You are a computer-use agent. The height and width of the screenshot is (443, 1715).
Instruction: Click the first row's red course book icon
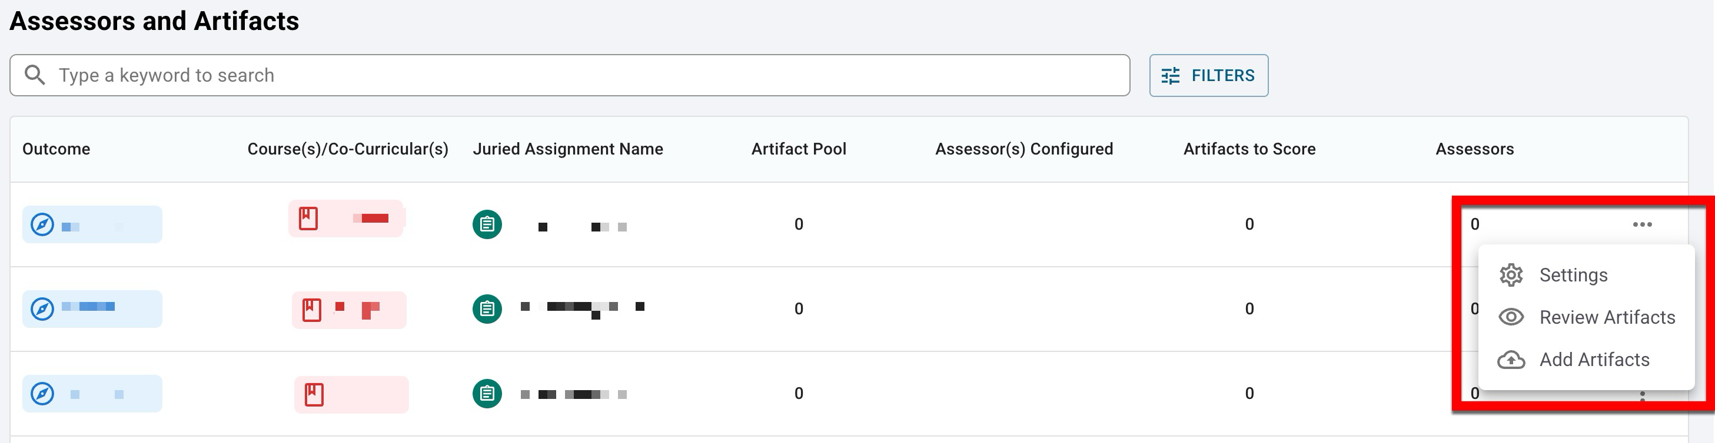coord(308,219)
